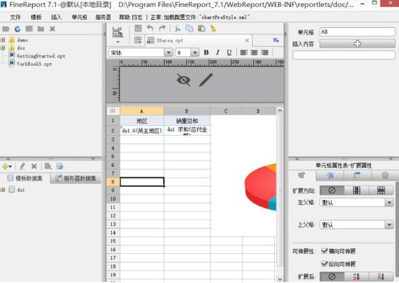
Task: Click the Save icon in the main toolbar
Action: tap(138, 28)
